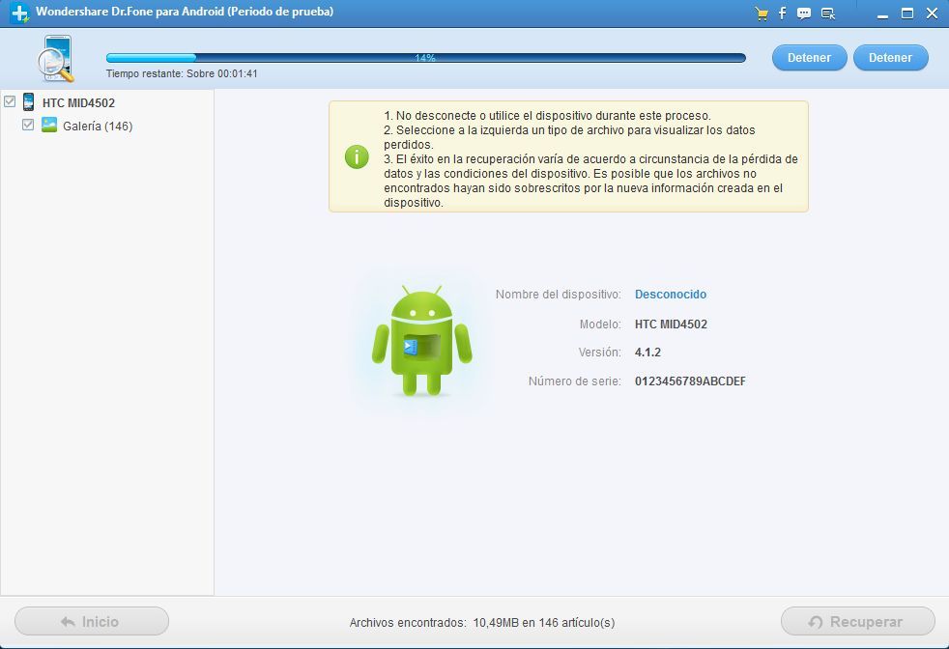949x649 pixels.
Task: Click the version value 4.1.2
Action: [647, 353]
